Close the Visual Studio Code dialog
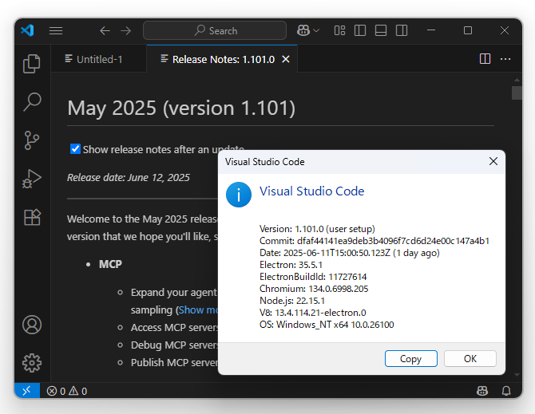The image size is (535, 414). coord(493,161)
